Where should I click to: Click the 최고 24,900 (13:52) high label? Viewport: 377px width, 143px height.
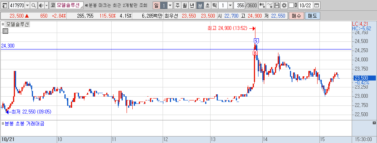click(227, 28)
